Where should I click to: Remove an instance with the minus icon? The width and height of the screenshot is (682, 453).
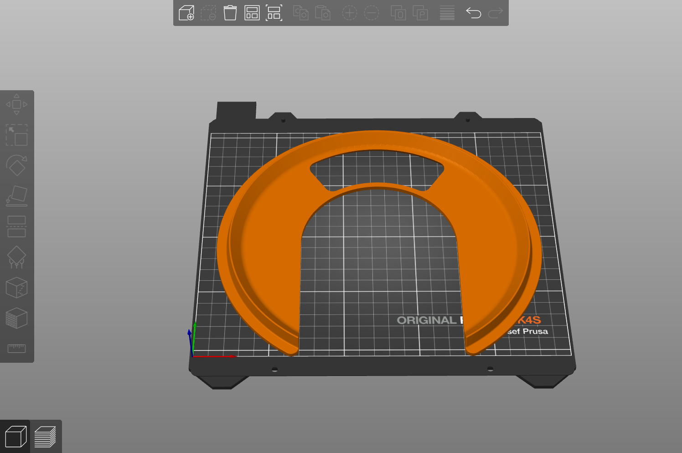pyautogui.click(x=372, y=13)
